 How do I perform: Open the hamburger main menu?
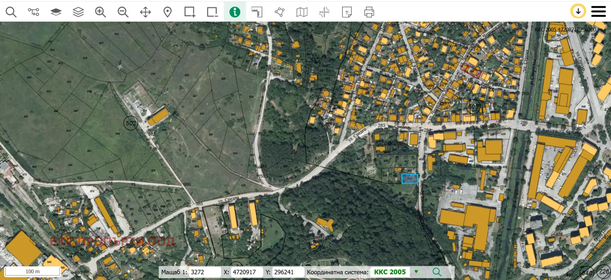[x=598, y=11]
